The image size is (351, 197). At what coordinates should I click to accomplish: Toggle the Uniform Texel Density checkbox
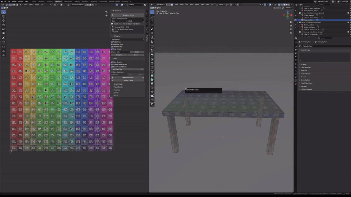(x=112, y=64)
